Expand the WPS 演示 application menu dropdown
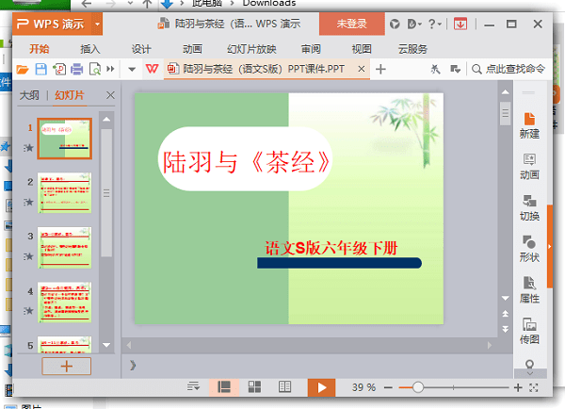Viewport: 565px width, 409px height. 98,25
